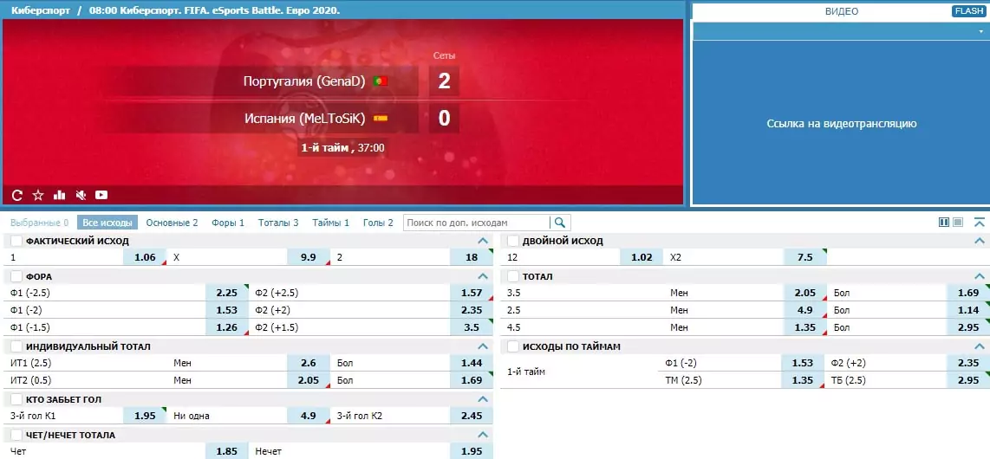Screen dimensions: 990x459
Task: Check the Двойной исход checkbox
Action: [513, 241]
